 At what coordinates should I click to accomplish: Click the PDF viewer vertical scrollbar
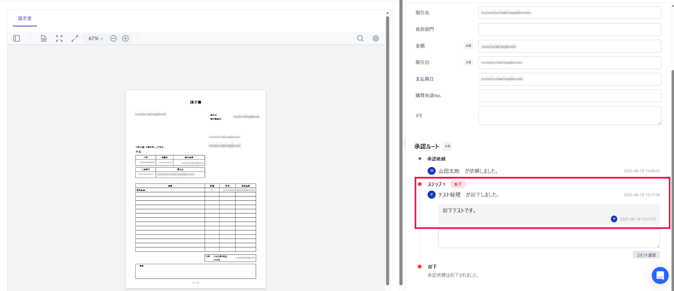(x=388, y=150)
